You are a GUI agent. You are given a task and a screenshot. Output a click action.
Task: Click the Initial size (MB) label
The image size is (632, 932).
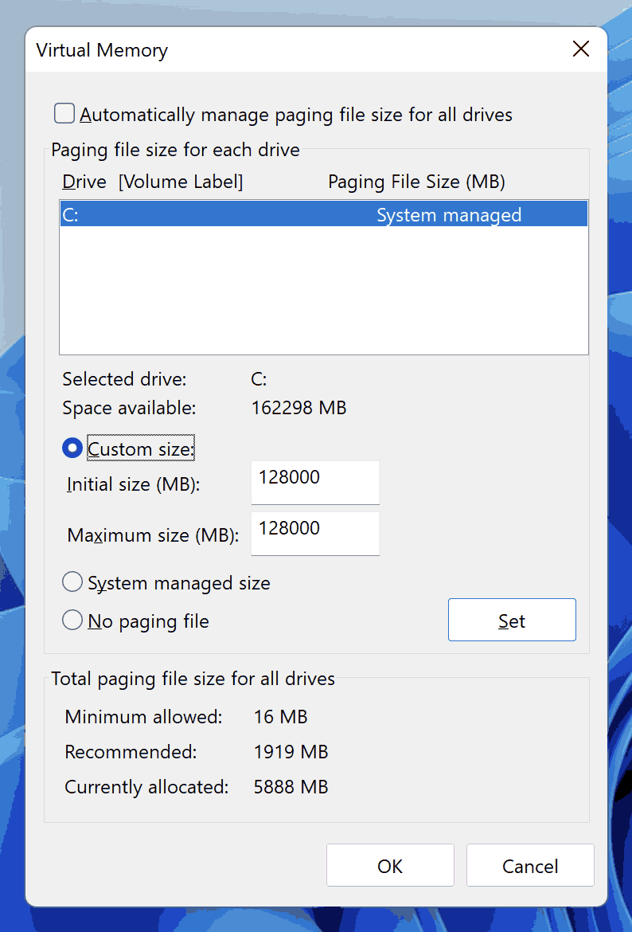[134, 484]
